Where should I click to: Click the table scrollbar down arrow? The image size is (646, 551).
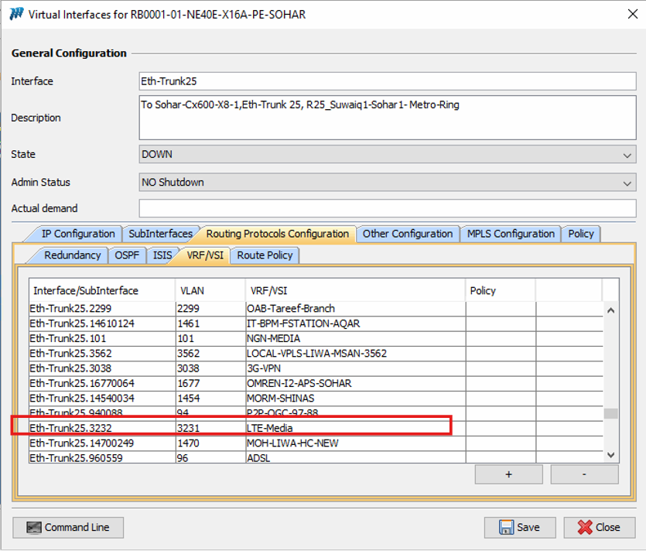pyautogui.click(x=610, y=455)
